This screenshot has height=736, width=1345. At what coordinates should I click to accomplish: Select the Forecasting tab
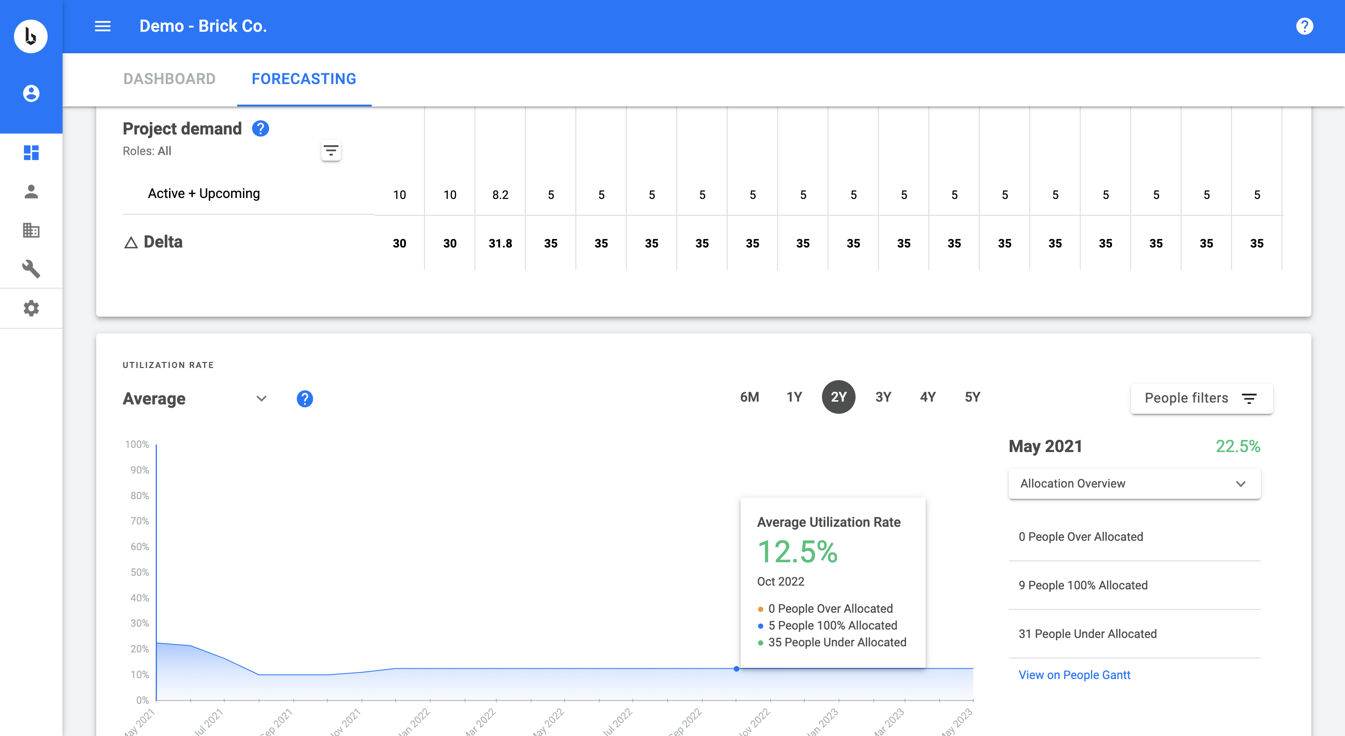tap(304, 79)
